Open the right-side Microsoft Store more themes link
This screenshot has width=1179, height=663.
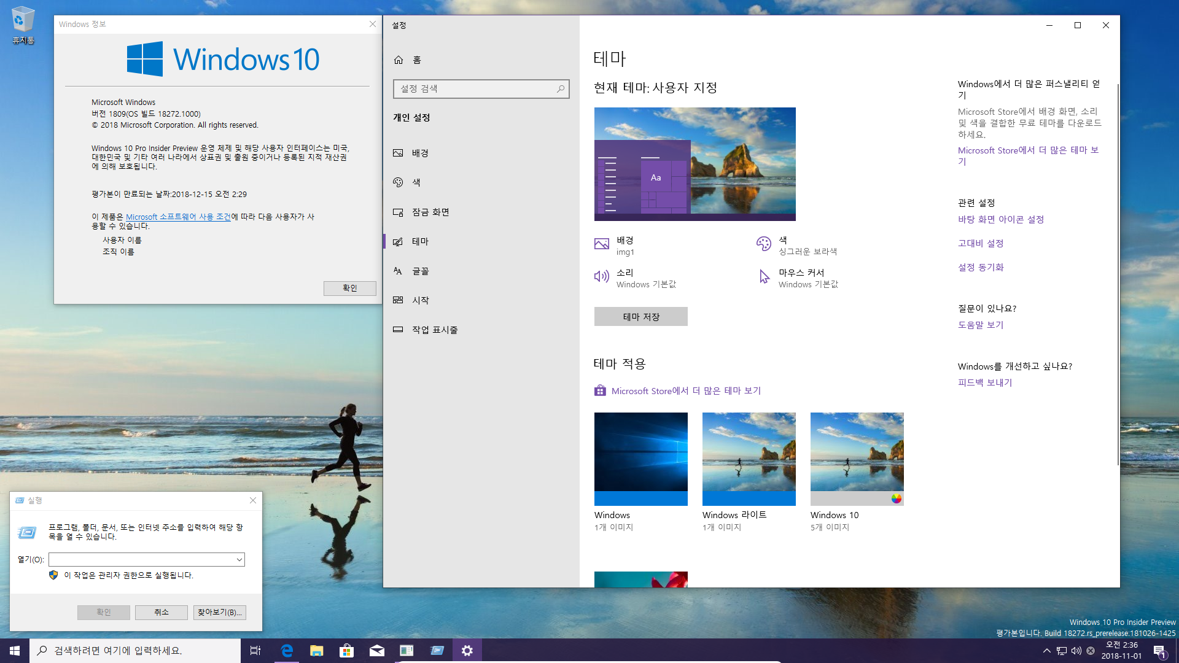pos(1029,155)
